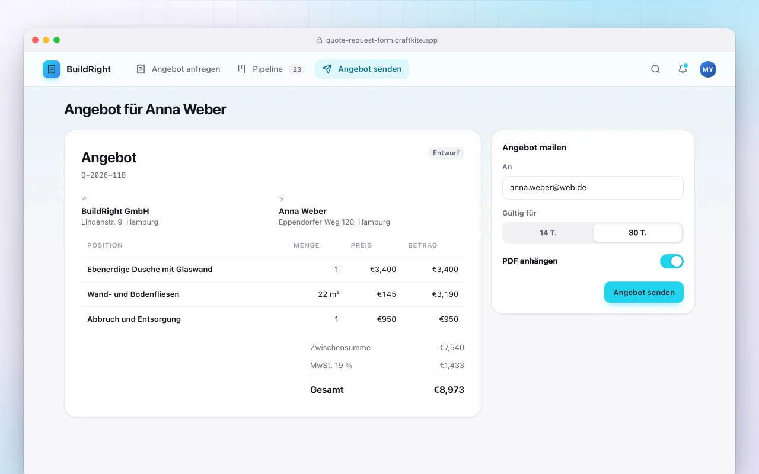Image resolution: width=759 pixels, height=474 pixels.
Task: Click quote number Q-2026-118
Action: click(x=104, y=175)
